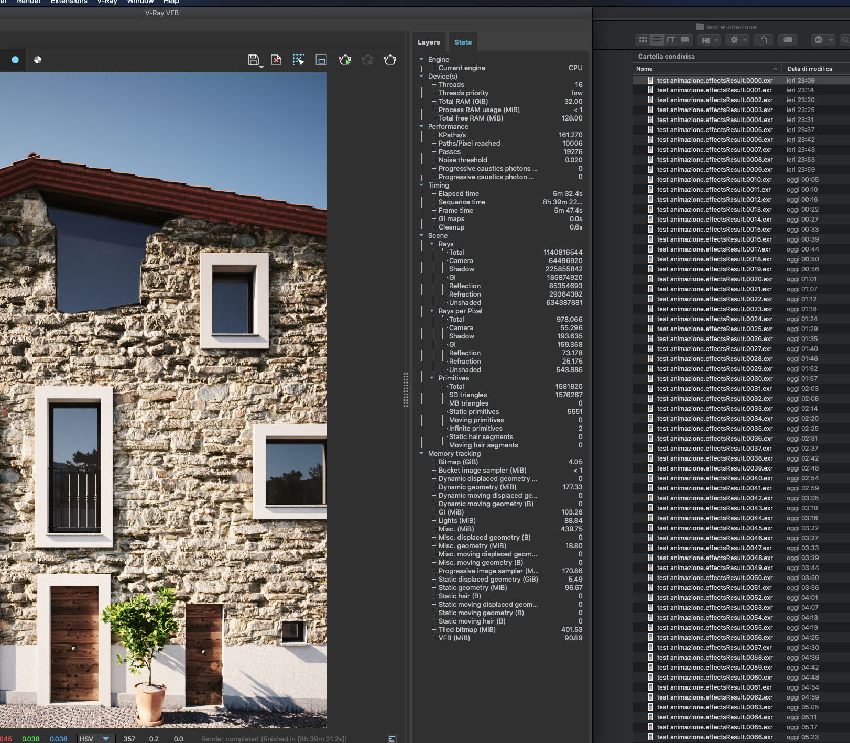This screenshot has width=850, height=743.
Task: Click the modified time oggi 03:16
Action: click(x=802, y=518)
